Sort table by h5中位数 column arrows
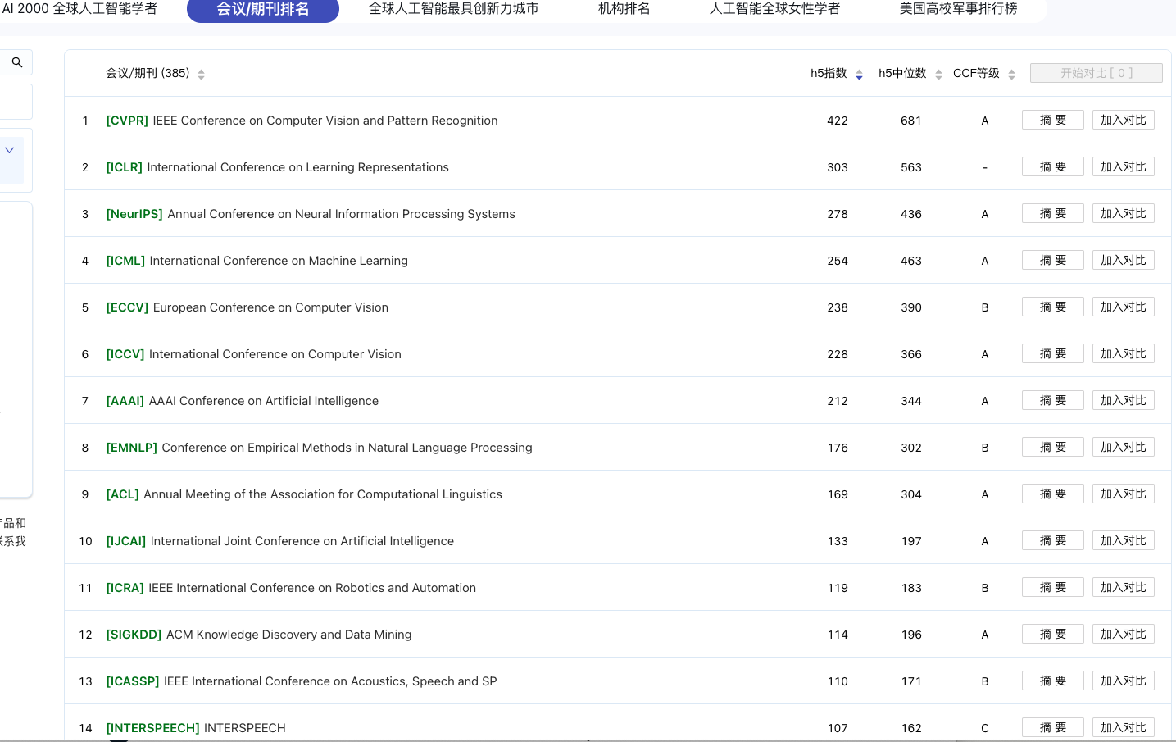The height and width of the screenshot is (742, 1176). coord(938,73)
